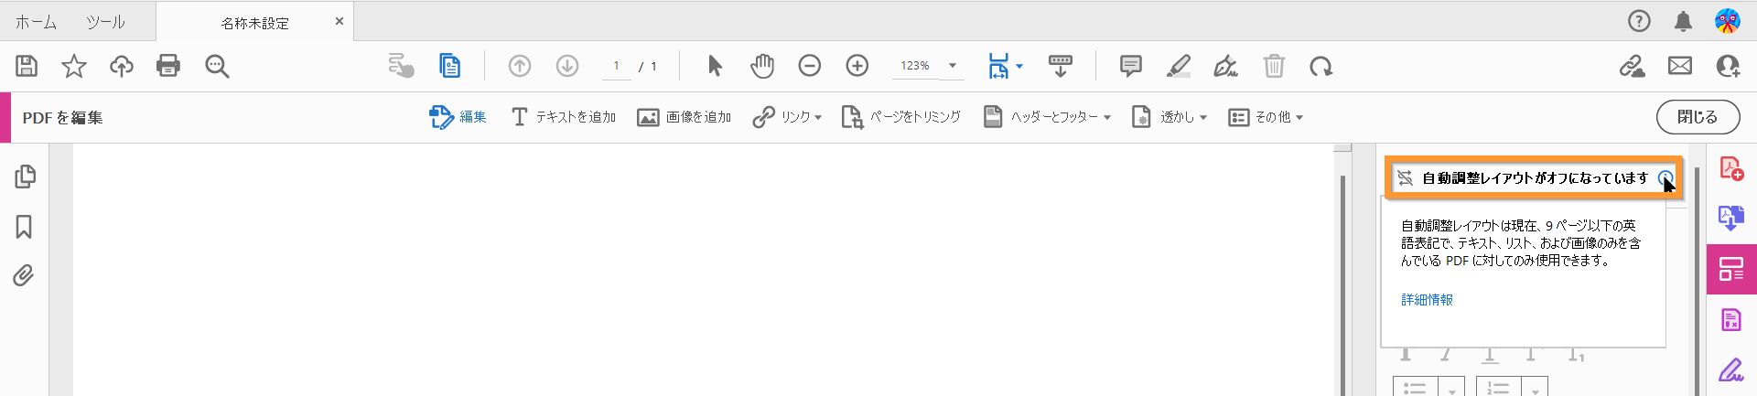The image size is (1757, 396).
Task: Expand 透かし dropdown
Action: 1202,117
